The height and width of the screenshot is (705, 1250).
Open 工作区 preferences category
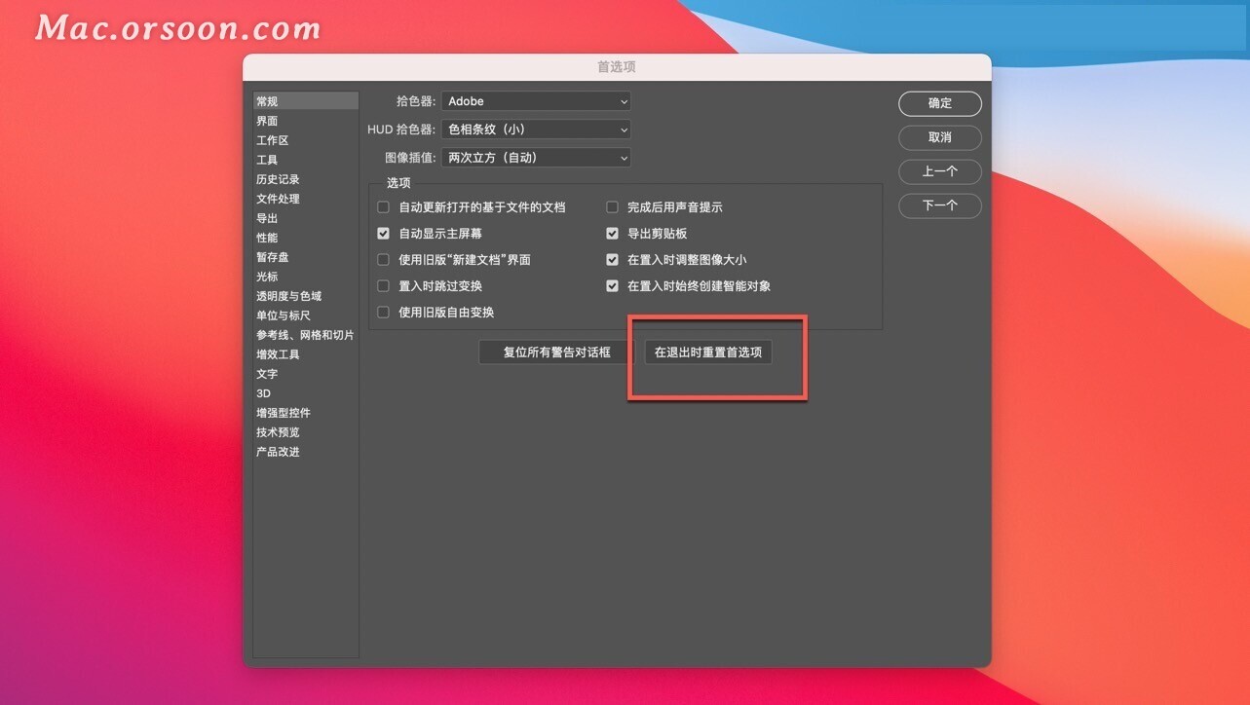[x=306, y=140]
